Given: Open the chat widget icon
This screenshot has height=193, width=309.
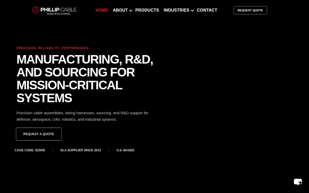Looking at the screenshot, I should [x=298, y=182].
